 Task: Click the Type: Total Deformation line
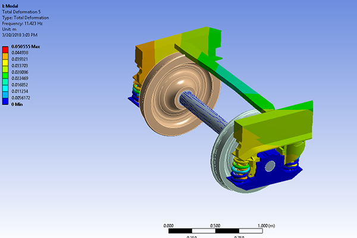[25, 18]
